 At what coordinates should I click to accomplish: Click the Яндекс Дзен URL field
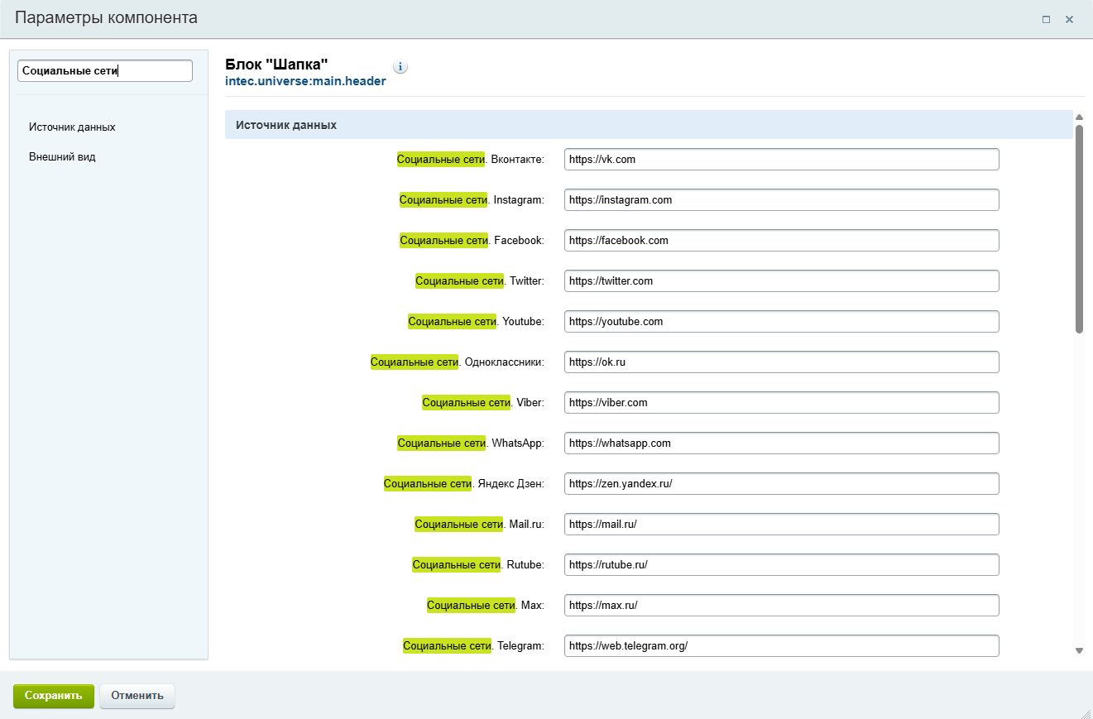781,484
